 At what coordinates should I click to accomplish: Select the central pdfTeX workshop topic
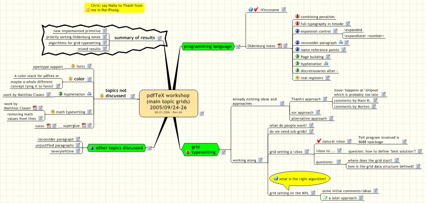[x=168, y=103]
